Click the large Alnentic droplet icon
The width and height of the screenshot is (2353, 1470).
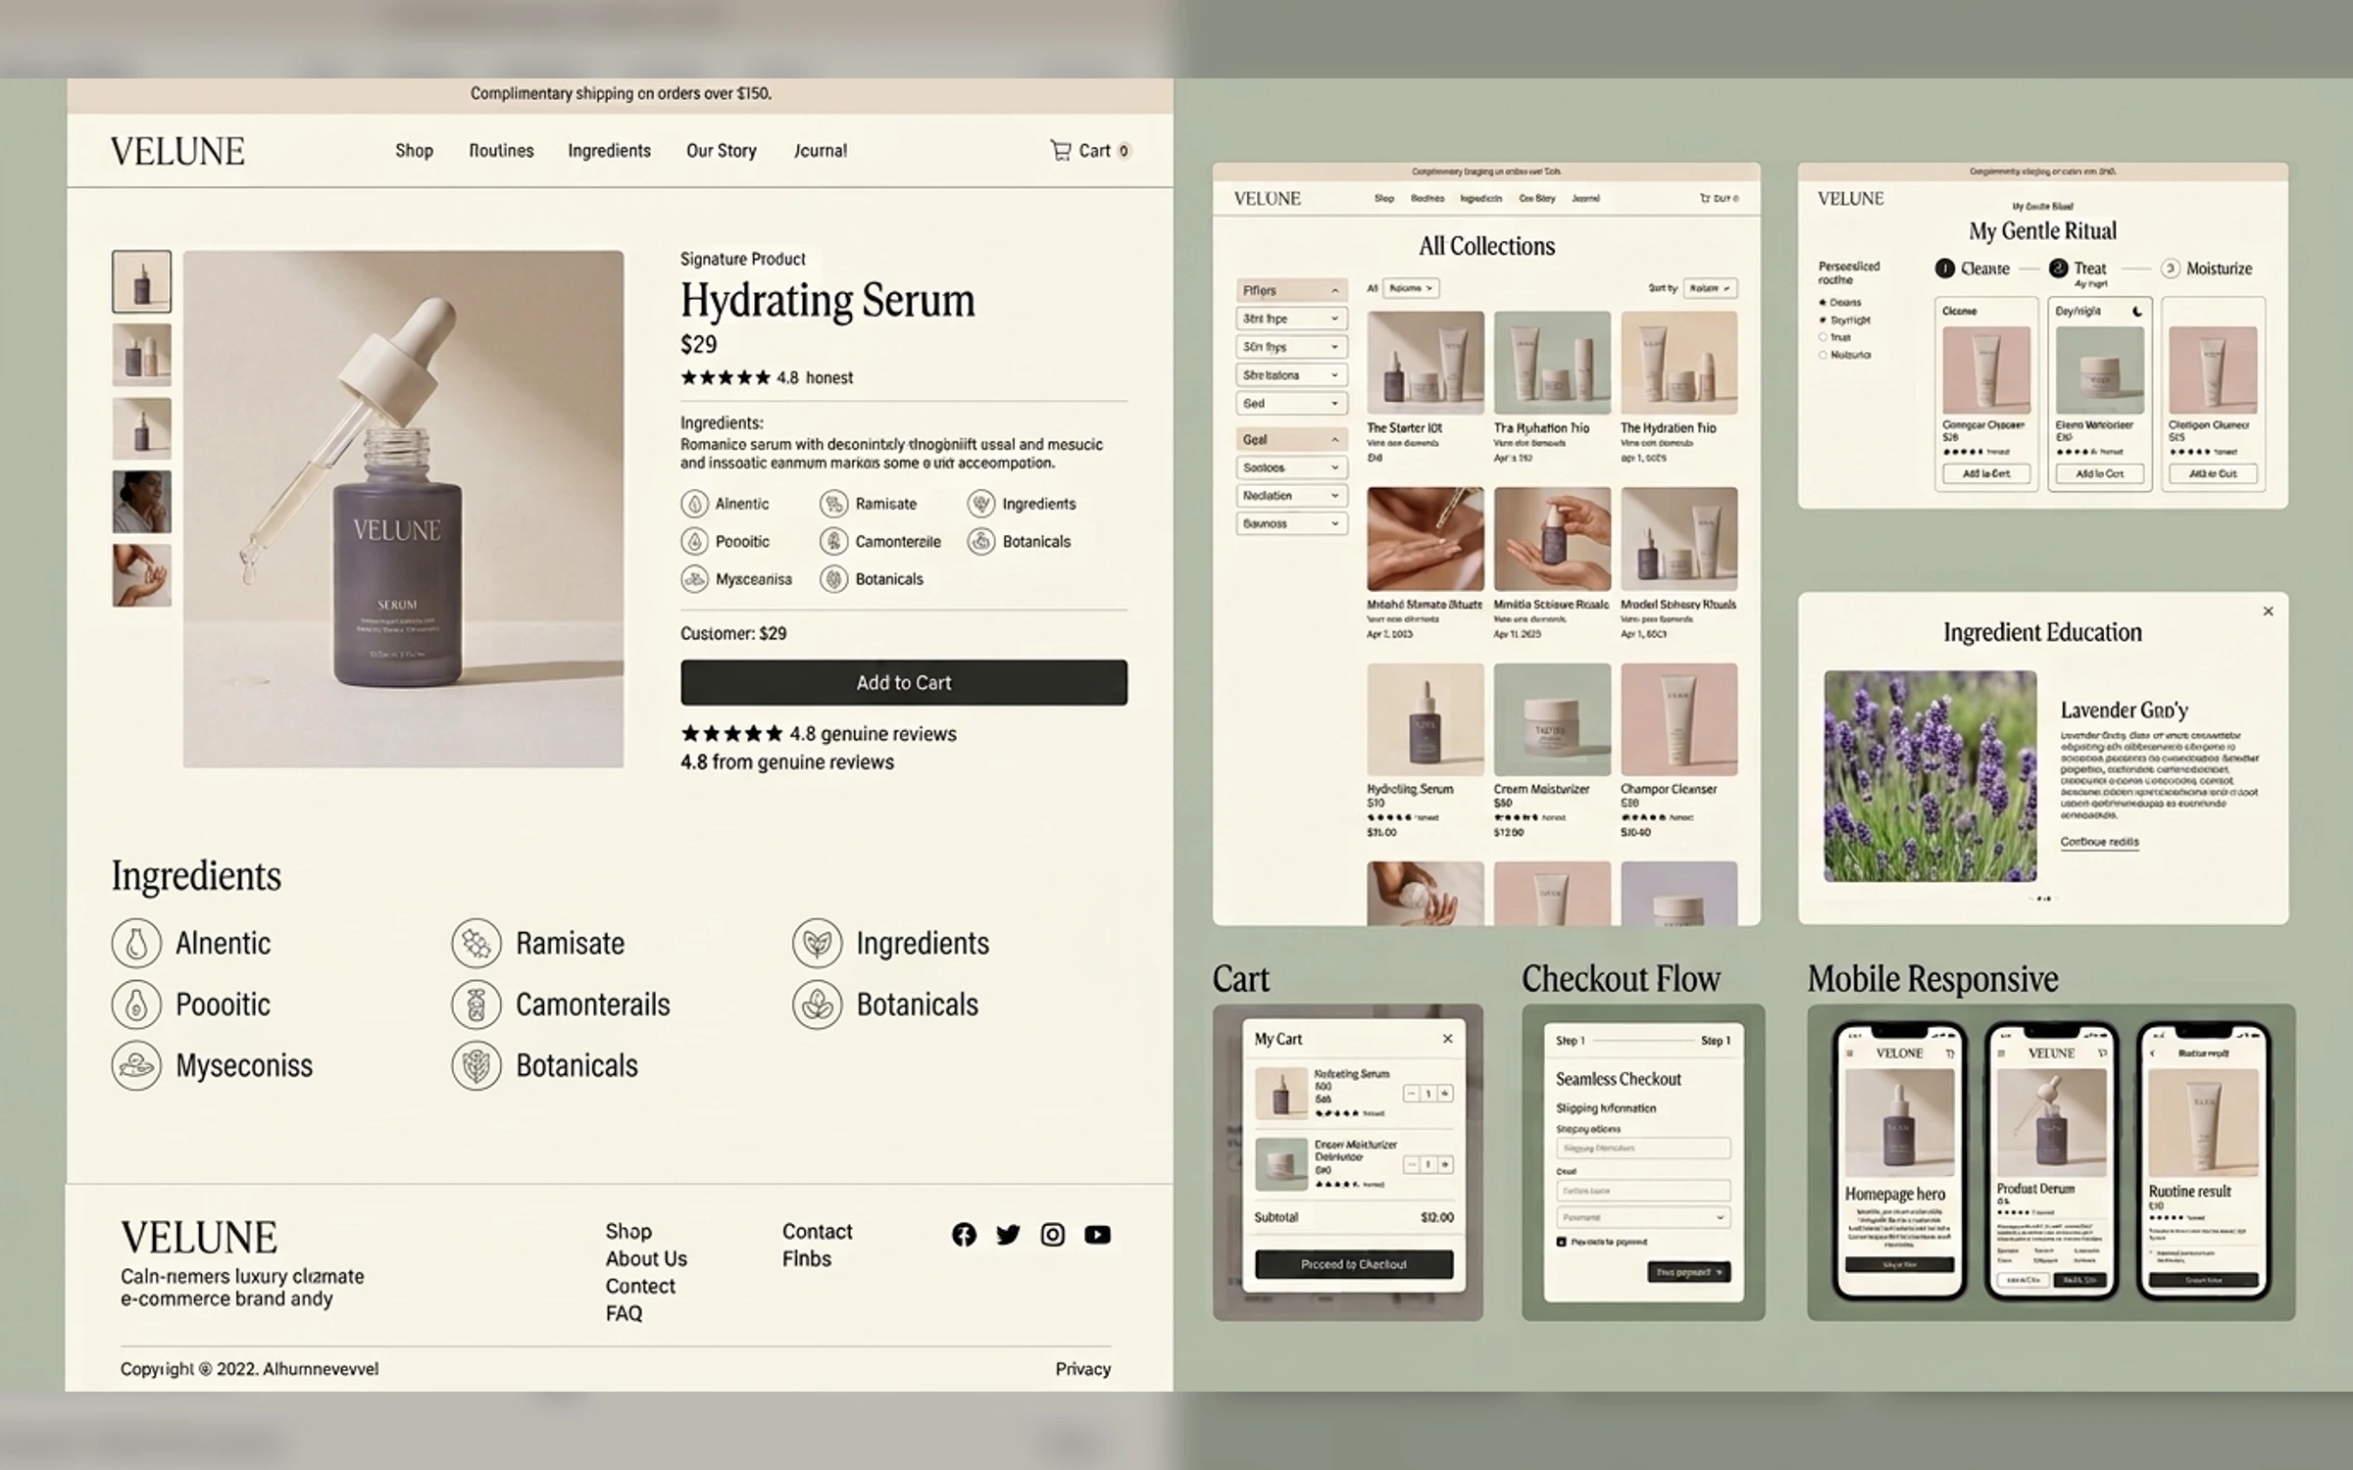coord(136,943)
